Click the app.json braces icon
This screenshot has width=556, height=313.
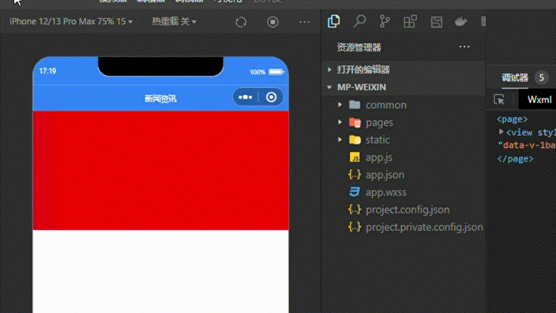(x=354, y=174)
